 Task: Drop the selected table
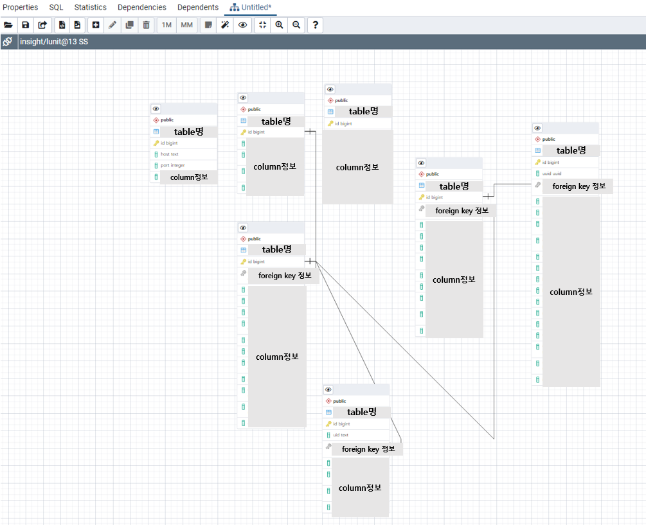(147, 24)
